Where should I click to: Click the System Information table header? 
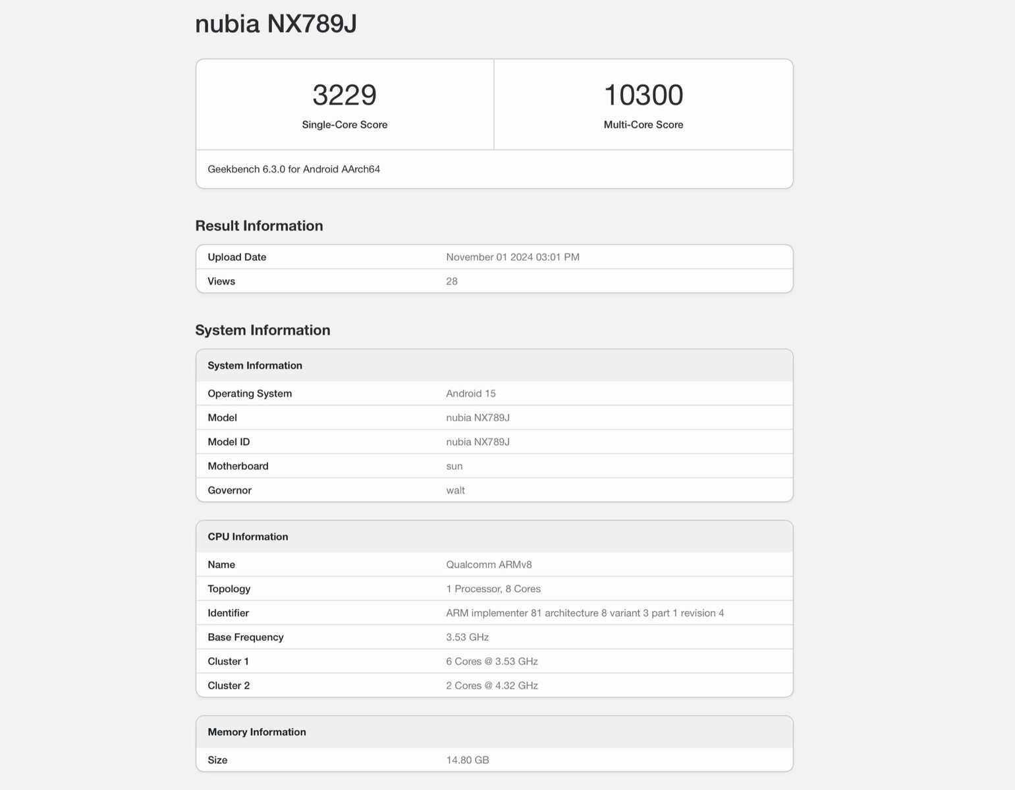(255, 365)
